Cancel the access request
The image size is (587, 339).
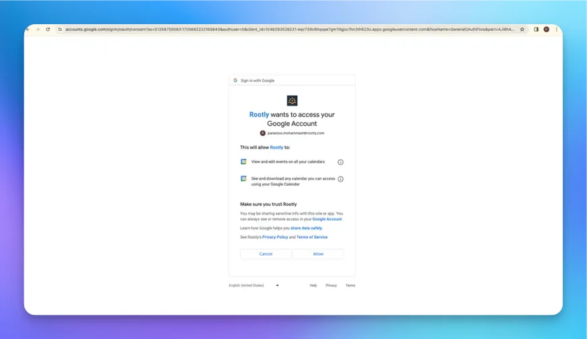point(266,254)
